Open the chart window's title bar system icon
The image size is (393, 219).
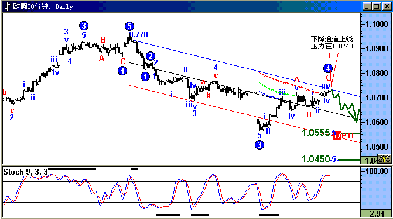click(x=8, y=6)
